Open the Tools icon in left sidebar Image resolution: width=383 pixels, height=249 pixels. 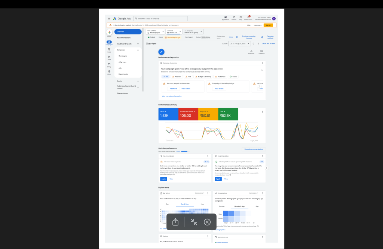point(109,57)
